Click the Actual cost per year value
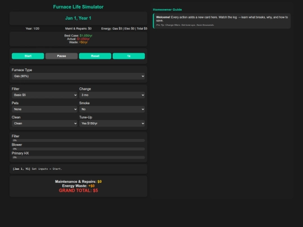Screen dimensions: 303x227 [83, 39]
